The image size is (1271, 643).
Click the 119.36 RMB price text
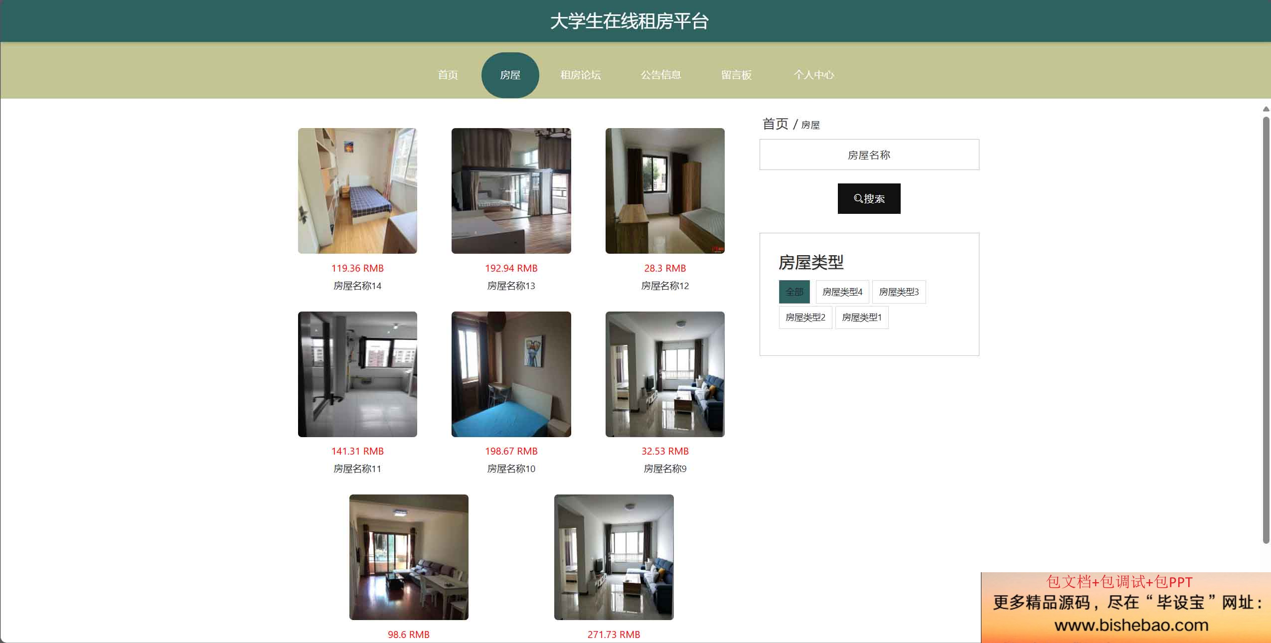click(357, 268)
